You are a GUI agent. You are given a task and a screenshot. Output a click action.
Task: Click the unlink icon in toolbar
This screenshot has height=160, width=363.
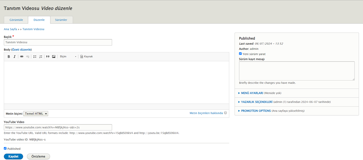pos(28,57)
